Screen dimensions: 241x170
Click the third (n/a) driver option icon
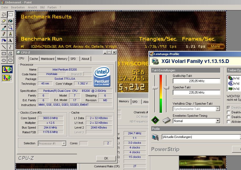(x=230, y=89)
